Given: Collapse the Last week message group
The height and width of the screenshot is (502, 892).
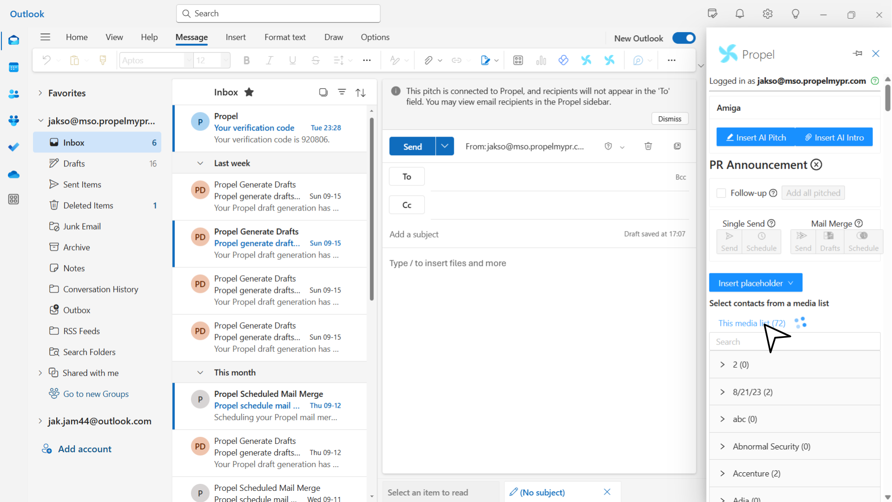Looking at the screenshot, I should pos(200,163).
